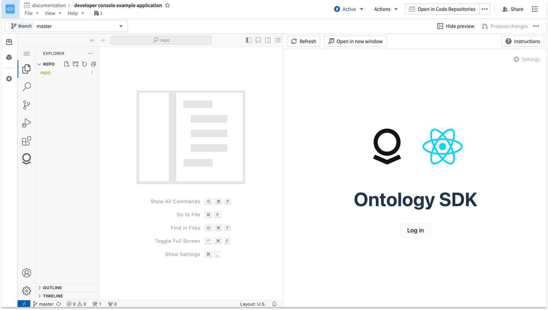548x310 pixels.
Task: Open the Run and Debug view
Action: (27, 123)
